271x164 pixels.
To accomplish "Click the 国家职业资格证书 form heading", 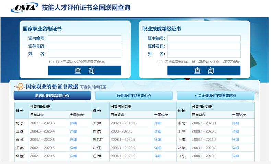I will coord(42,29).
